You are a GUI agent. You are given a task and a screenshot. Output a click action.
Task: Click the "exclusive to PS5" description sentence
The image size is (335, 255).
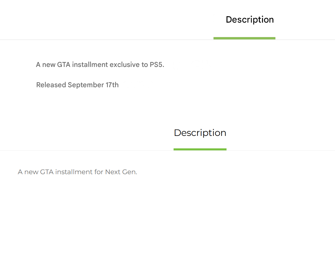100,65
